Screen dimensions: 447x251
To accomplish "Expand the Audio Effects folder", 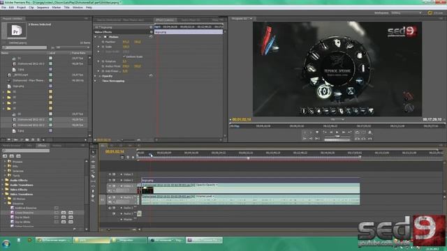I will (x=3, y=180).
